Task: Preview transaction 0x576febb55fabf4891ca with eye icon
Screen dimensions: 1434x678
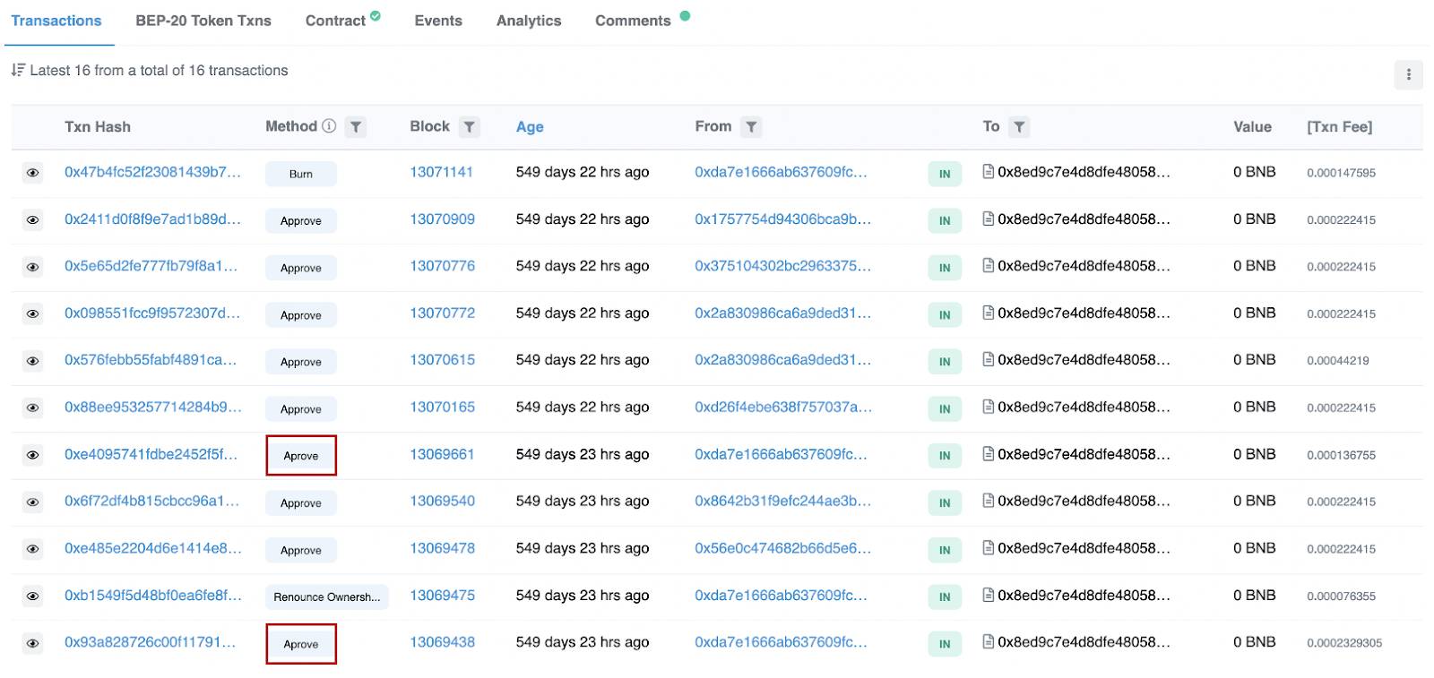Action: click(x=32, y=361)
